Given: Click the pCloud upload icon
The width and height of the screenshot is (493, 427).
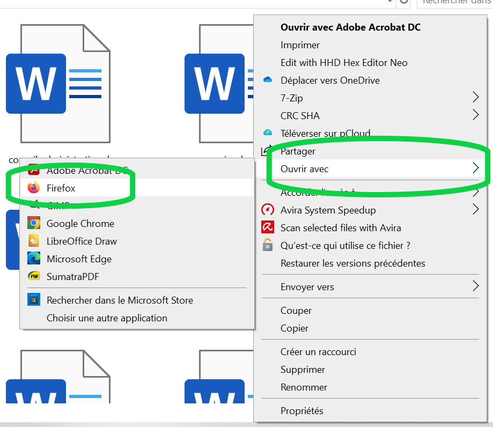Looking at the screenshot, I should coord(268,133).
